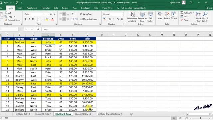Click the Insert Function fx icon
The width and height of the screenshot is (213, 120).
tap(38, 29)
